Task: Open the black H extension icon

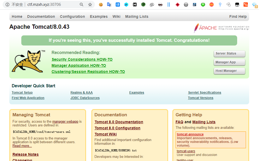Action: [135, 5]
